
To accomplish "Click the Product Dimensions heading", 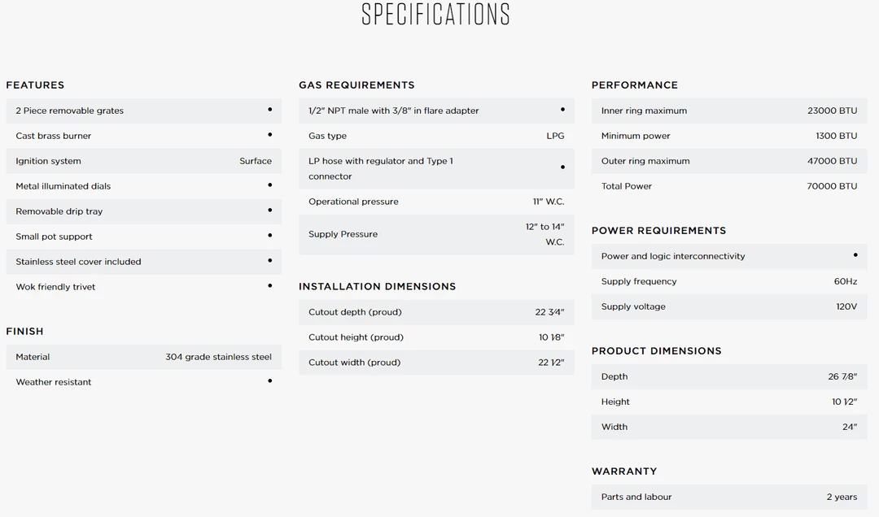I will [x=657, y=351].
